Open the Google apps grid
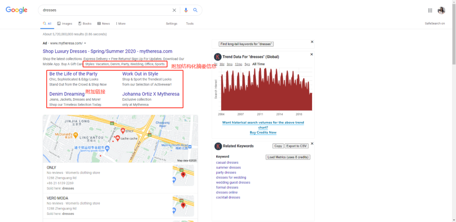456x222 pixels. coord(430,11)
